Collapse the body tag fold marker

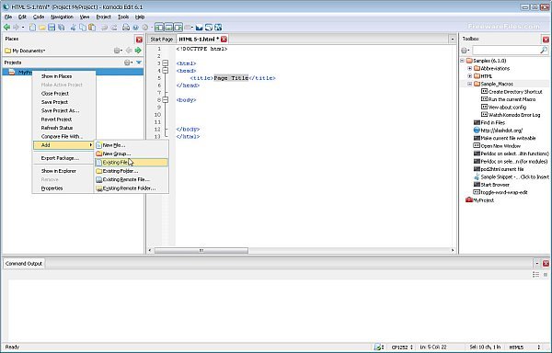(x=165, y=100)
